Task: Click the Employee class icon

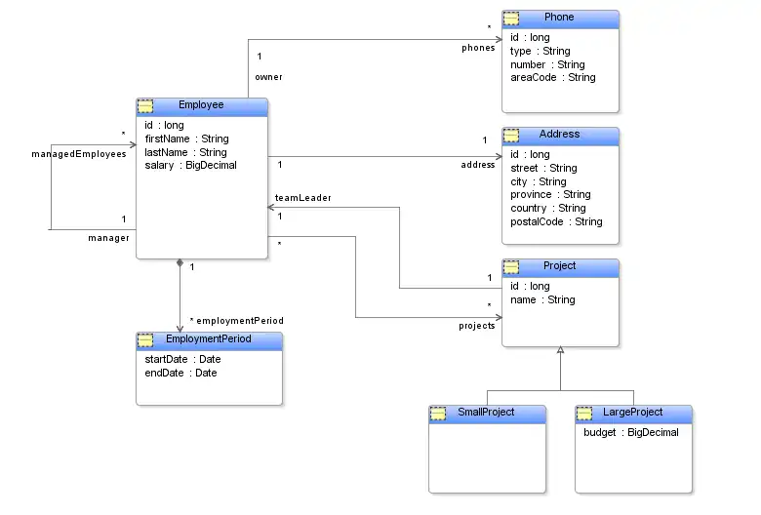Action: pos(145,106)
